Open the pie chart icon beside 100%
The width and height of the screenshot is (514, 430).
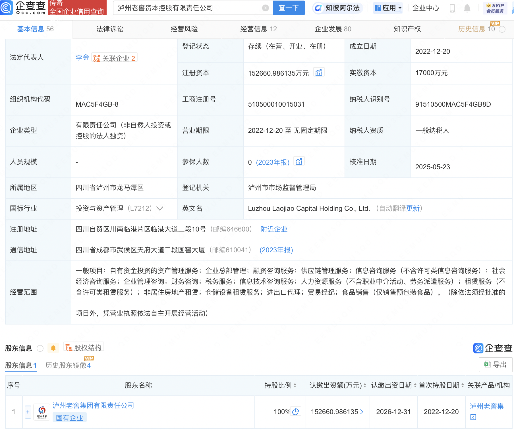click(296, 412)
